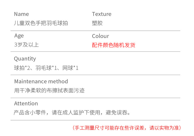Click divider line below Attention row
The width and height of the screenshot is (194, 136).
[x=95, y=120]
